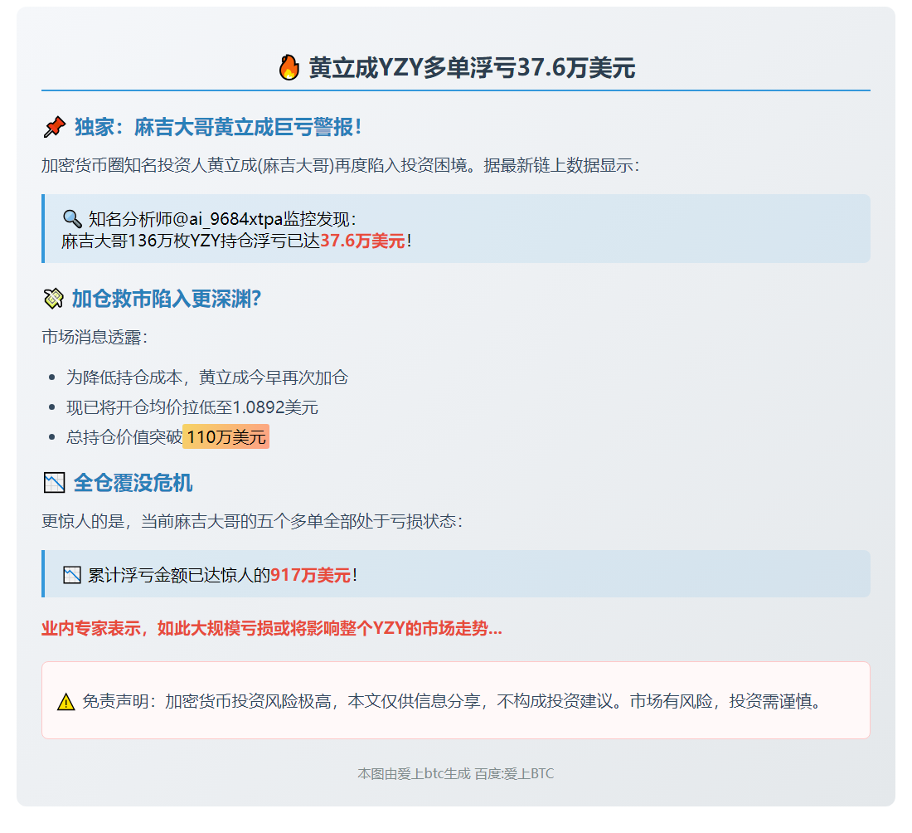Click heading 全仓覆没危机
912x833 pixels.
(x=133, y=483)
